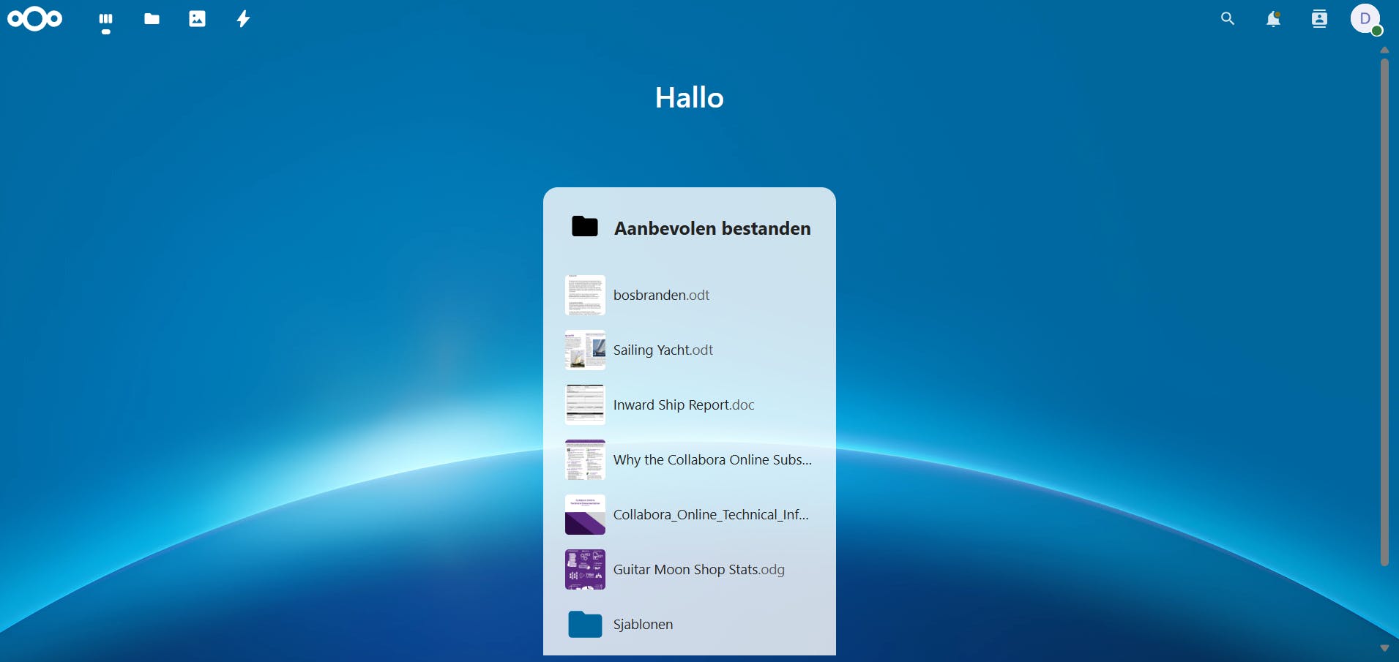This screenshot has height=662, width=1399.
Task: Click the scrollbar up arrow
Action: coord(1384,50)
